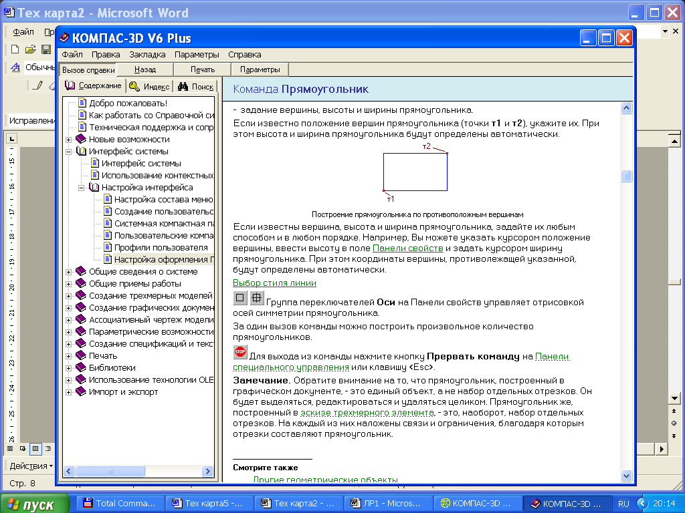Viewport: 685px width, 513px height.
Task: Click the book icon of Библиотеки
Action: (x=81, y=367)
